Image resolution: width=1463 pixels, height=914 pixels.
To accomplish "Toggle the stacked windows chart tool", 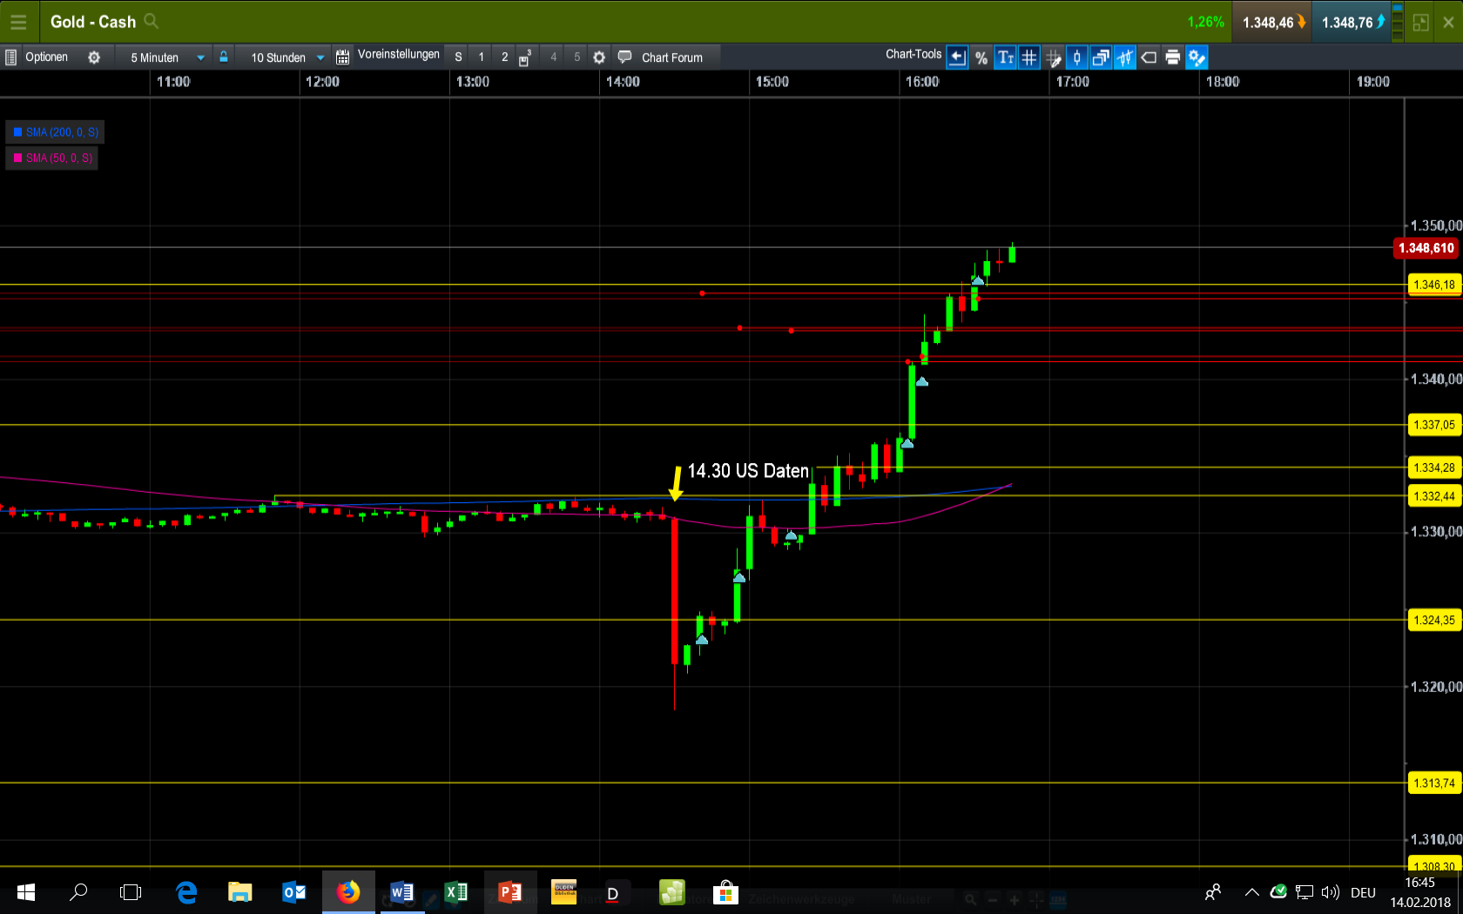I will pyautogui.click(x=1102, y=57).
